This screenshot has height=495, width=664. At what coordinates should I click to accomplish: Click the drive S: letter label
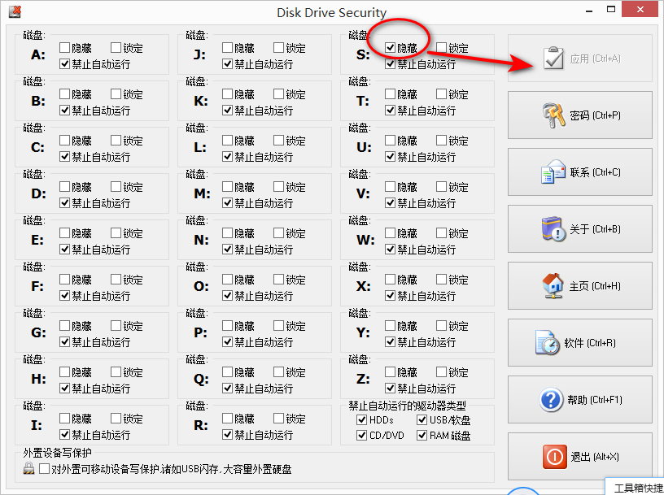[363, 55]
